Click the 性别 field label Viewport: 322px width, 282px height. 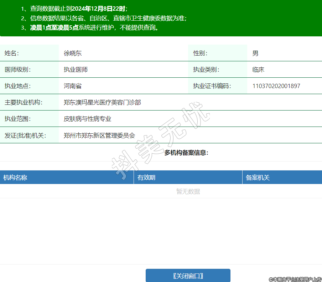[x=200, y=53]
